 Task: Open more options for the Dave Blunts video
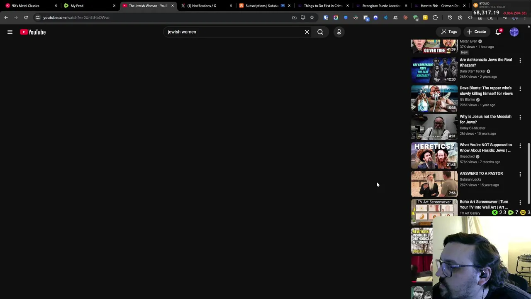point(520,89)
